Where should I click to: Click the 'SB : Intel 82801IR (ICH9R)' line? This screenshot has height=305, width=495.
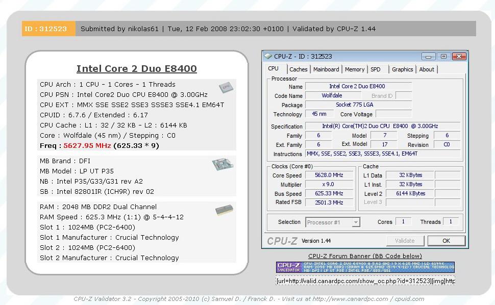click(97, 191)
